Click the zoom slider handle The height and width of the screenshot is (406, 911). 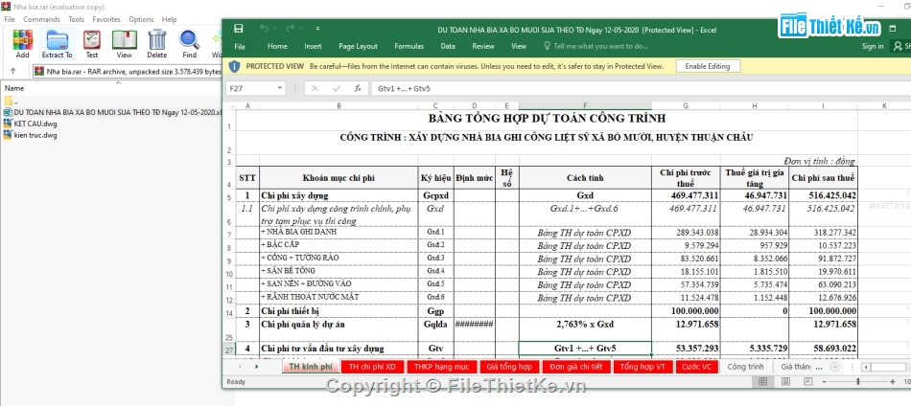pos(858,381)
